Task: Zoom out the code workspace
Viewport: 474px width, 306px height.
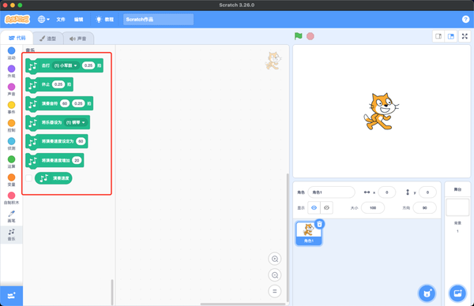Action: (x=274, y=275)
